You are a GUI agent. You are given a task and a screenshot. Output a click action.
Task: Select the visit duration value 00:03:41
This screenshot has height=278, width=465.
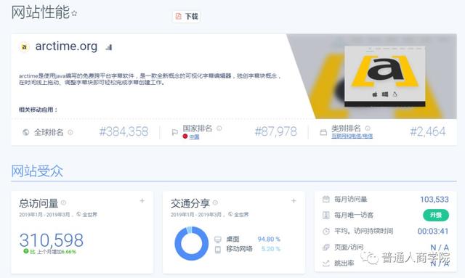click(x=433, y=231)
